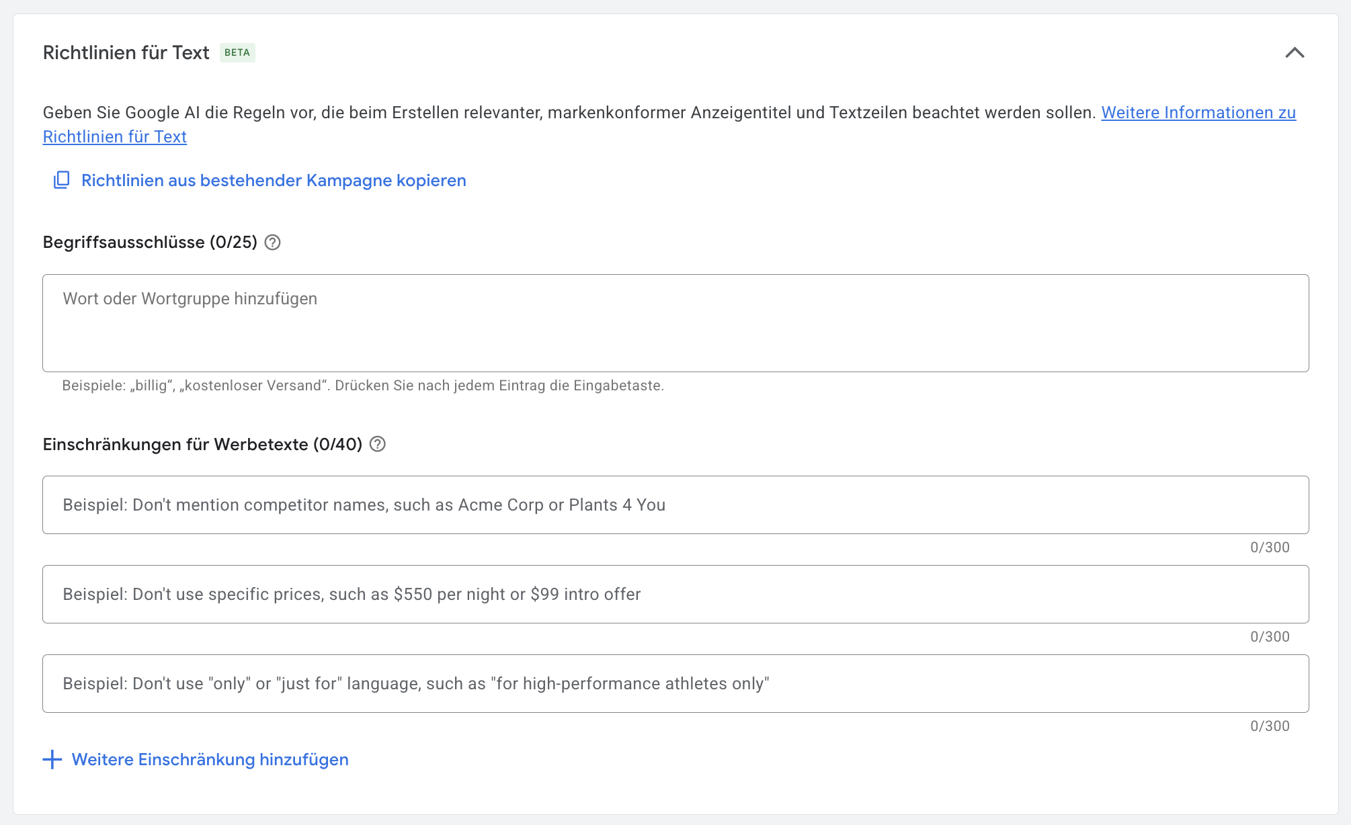The image size is (1351, 825).
Task: Click the 'Beispiele: billig' hint text
Action: 362,386
